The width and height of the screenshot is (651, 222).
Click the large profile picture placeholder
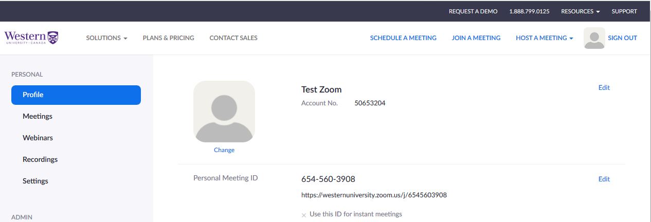224,112
